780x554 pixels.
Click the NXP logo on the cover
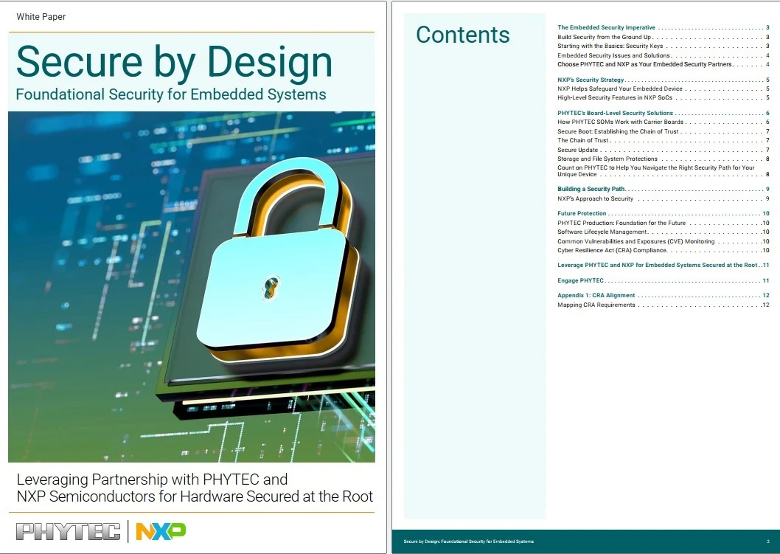[161, 531]
